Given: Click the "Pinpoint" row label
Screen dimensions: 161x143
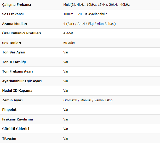Looking at the screenshot, I should [x=9, y=110].
